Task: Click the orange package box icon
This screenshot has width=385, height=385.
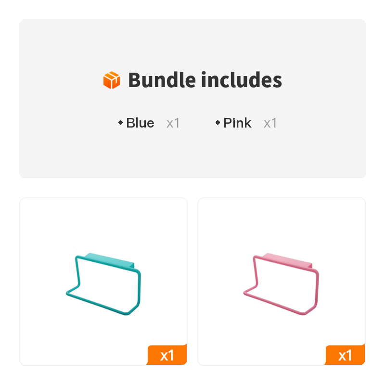Action: 112,80
